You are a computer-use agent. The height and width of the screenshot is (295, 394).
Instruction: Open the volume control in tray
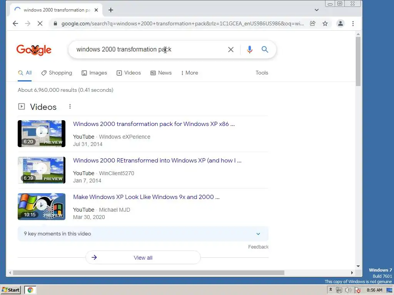[x=348, y=290]
